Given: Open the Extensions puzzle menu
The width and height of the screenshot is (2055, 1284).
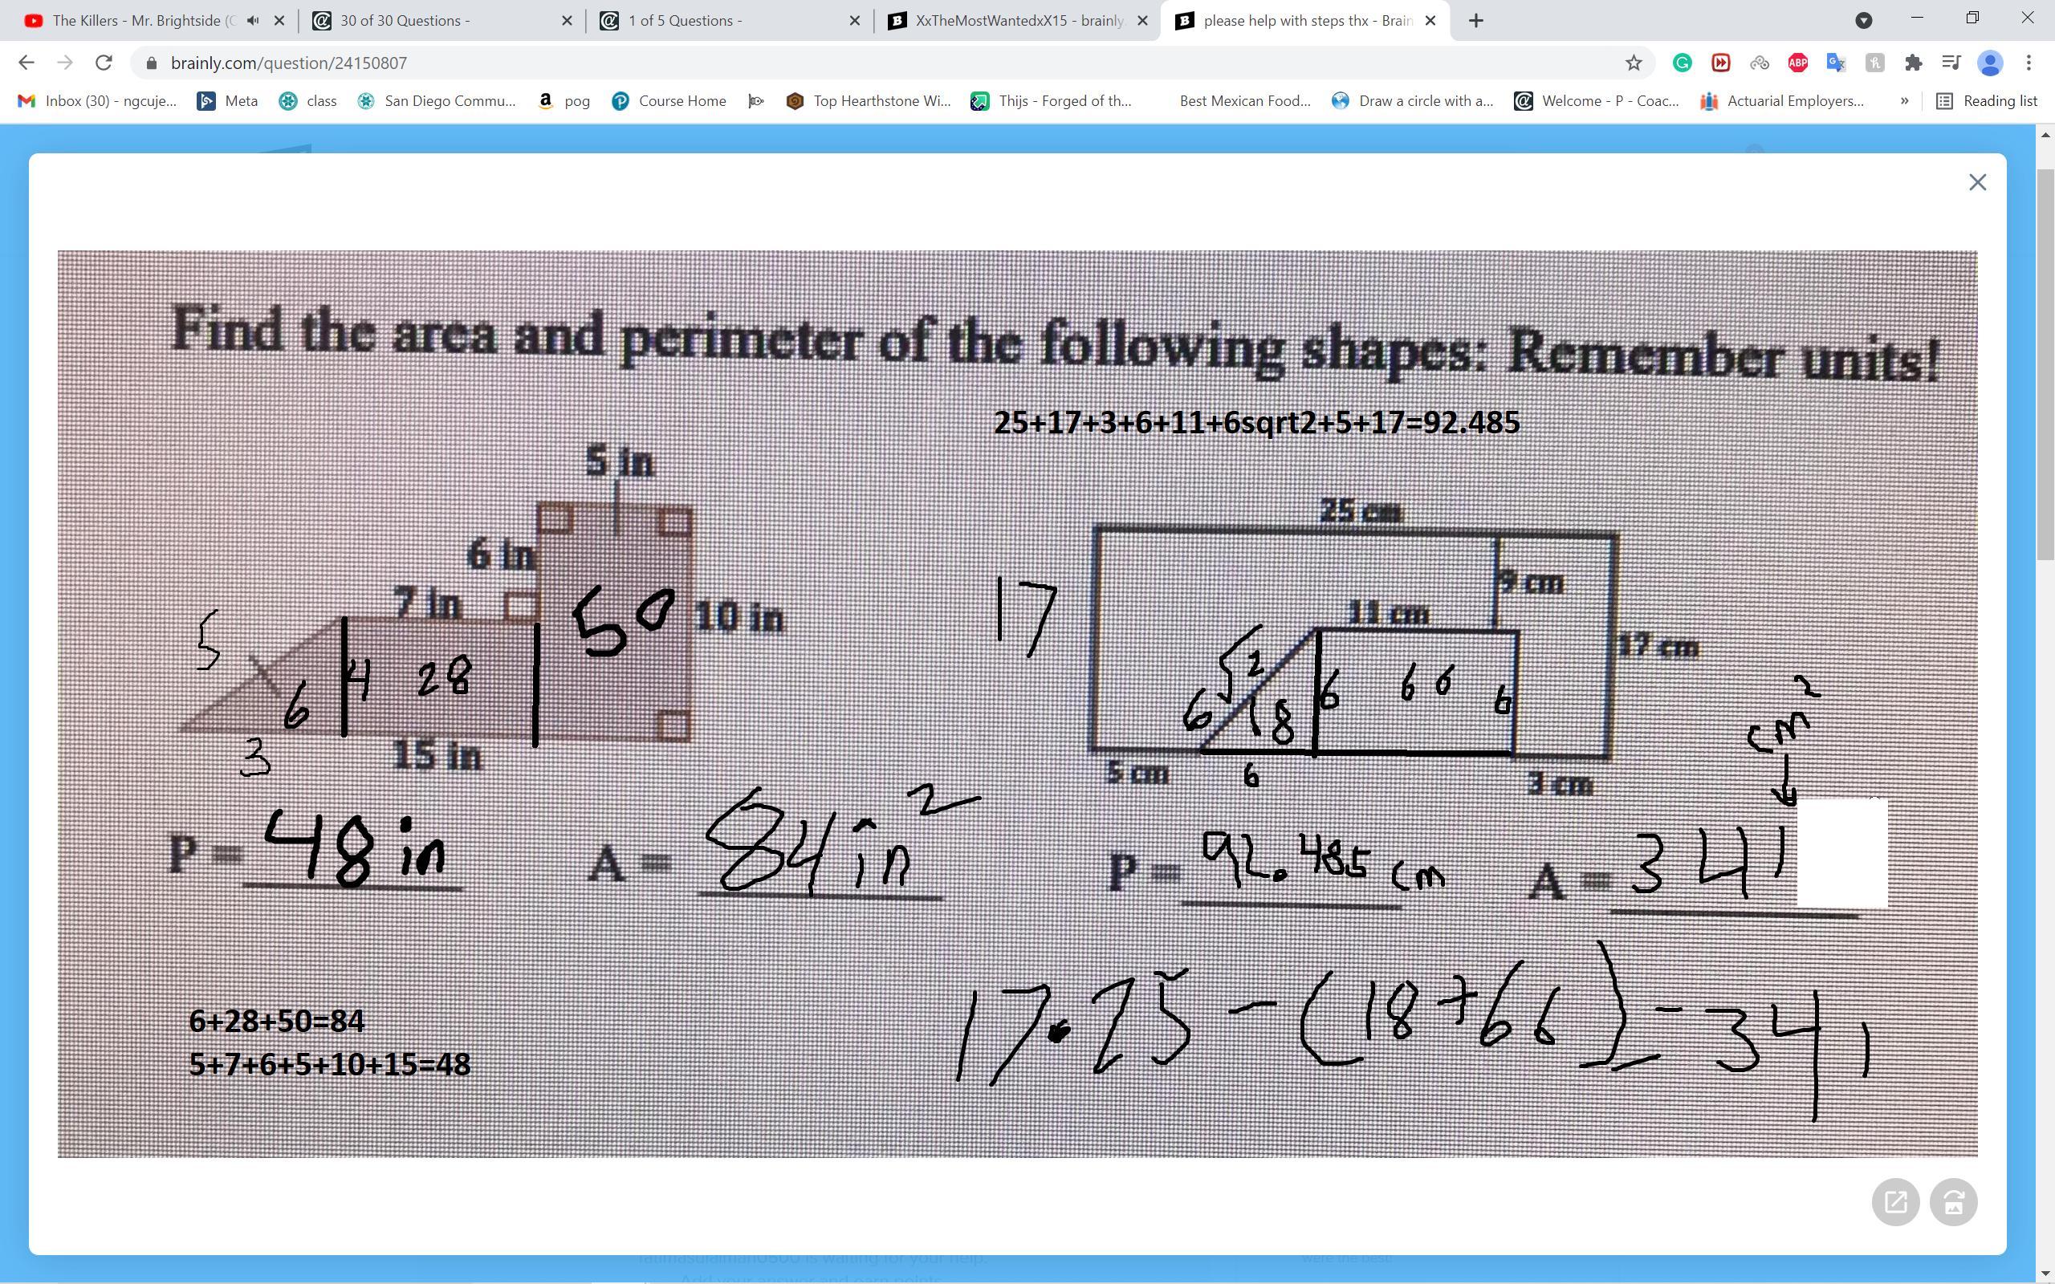Looking at the screenshot, I should click(1913, 63).
